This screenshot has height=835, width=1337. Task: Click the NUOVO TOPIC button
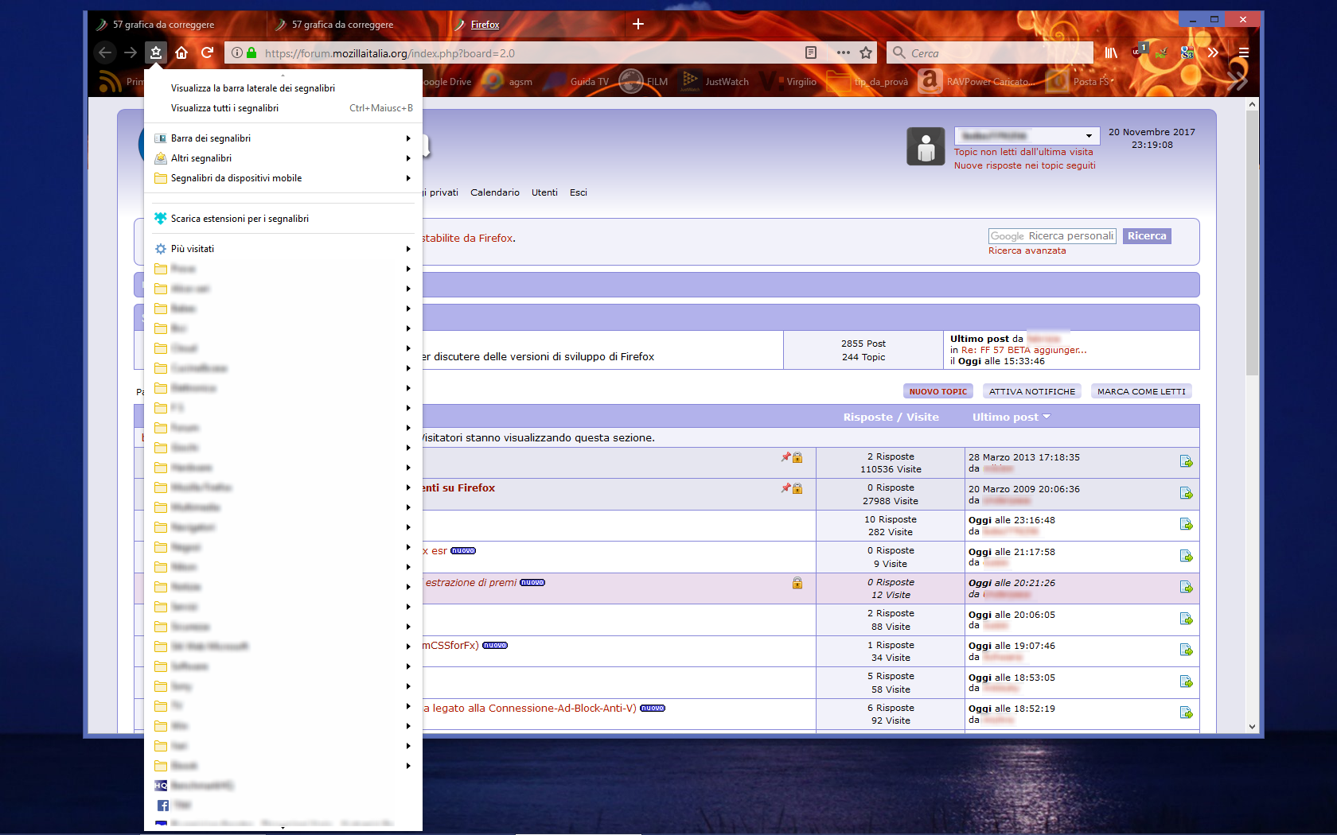[x=938, y=391]
